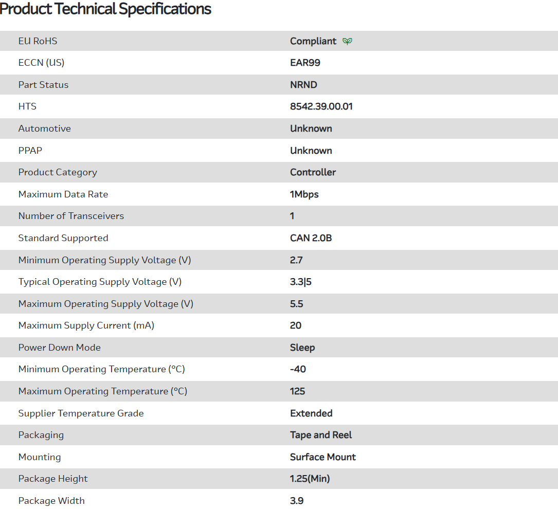Click the Maximum Supply Current label
Image resolution: width=558 pixels, height=509 pixels.
point(86,325)
